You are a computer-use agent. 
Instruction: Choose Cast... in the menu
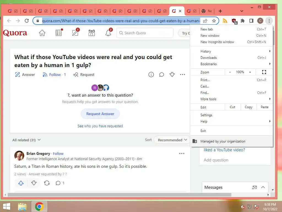231,86
